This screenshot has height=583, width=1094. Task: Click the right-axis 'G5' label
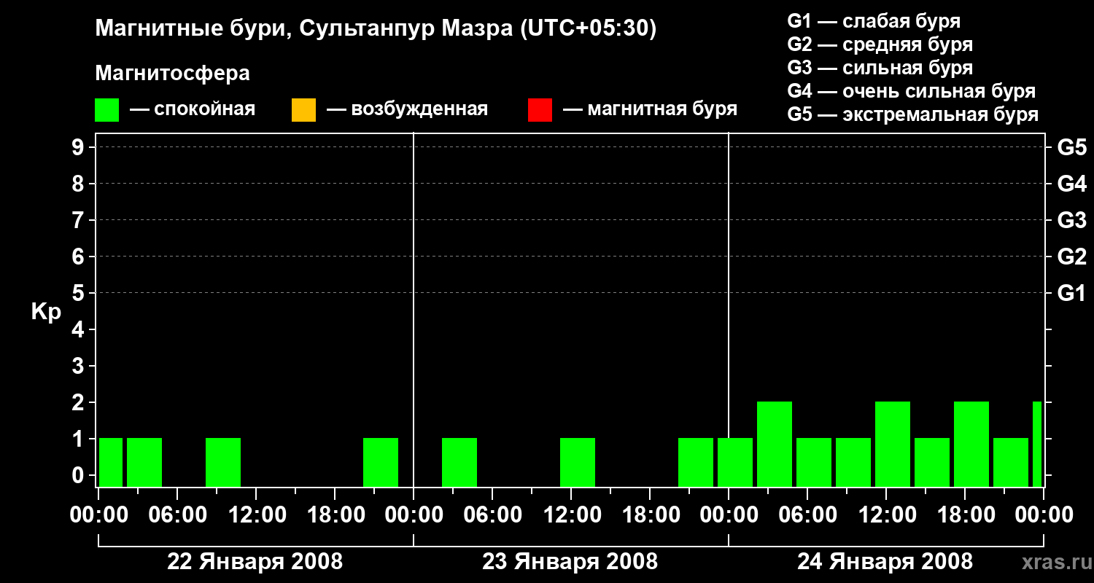point(1072,147)
